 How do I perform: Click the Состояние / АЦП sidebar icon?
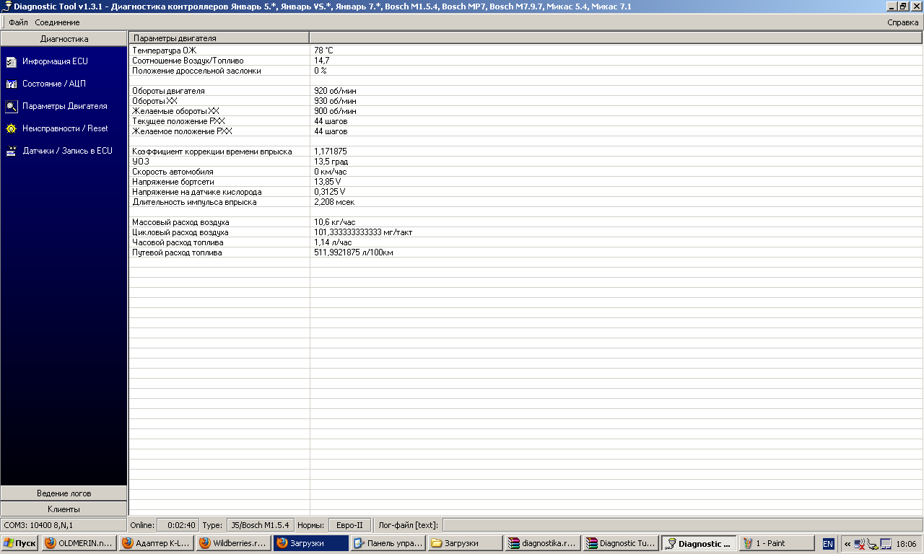click(11, 84)
